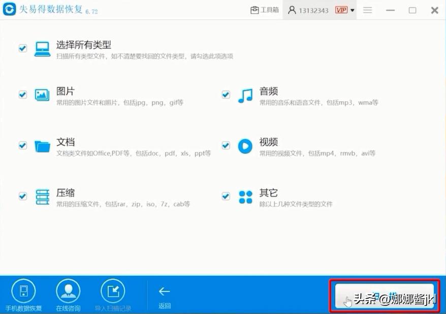The image size is (446, 314).
Task: Click the account number 13132343
Action: pyautogui.click(x=312, y=10)
